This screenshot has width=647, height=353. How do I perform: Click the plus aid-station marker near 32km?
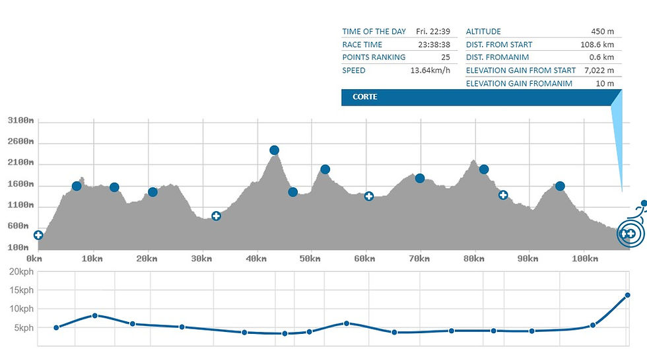(216, 216)
